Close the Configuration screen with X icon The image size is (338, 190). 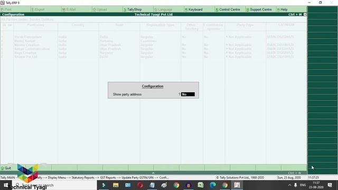(x=305, y=14)
